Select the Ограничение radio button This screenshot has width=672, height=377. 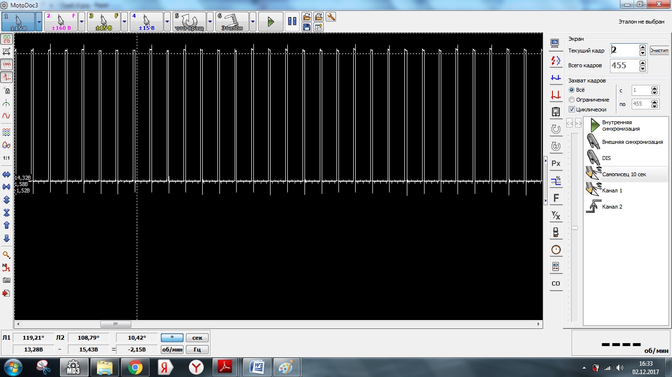tap(572, 100)
